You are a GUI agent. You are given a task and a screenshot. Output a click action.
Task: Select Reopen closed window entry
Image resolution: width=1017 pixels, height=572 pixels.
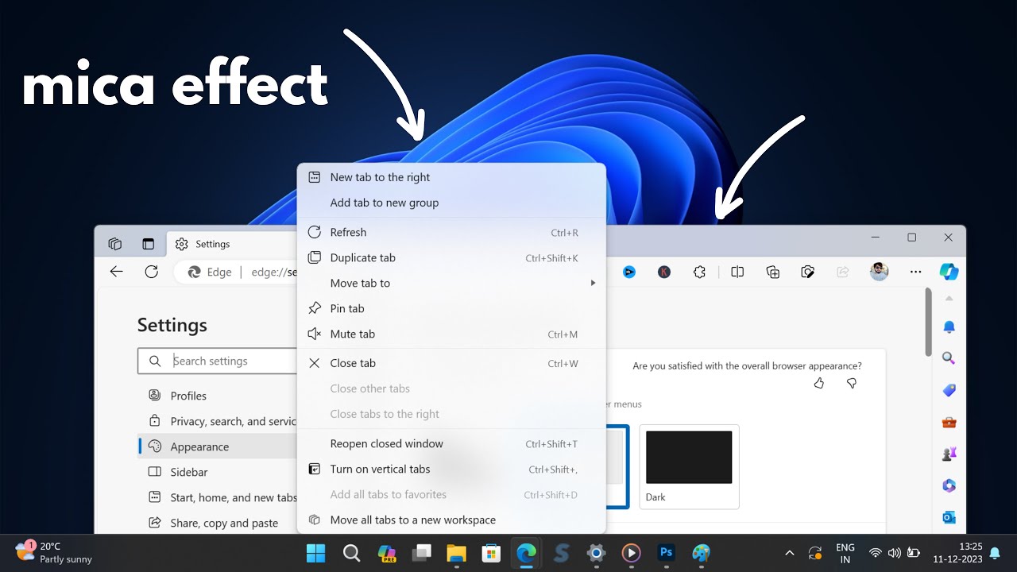[x=451, y=443]
